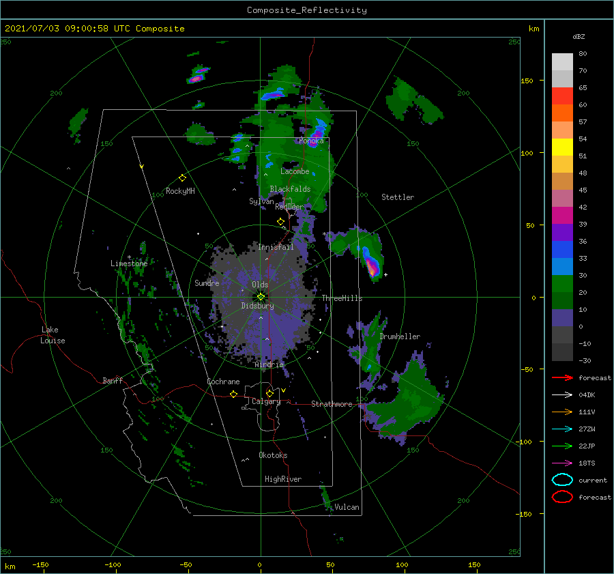614x574 pixels.
Task: Select the 10 dBZ purple swatch
Action: [562, 317]
